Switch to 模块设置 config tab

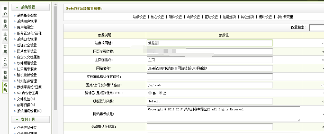(265, 17)
